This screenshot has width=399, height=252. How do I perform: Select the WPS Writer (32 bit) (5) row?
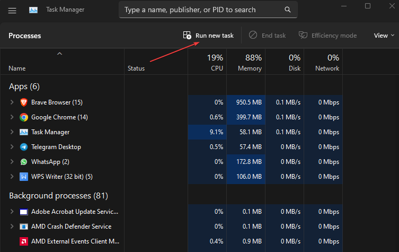point(171,177)
